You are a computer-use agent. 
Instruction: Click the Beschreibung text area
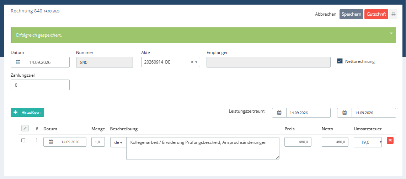pos(203,148)
